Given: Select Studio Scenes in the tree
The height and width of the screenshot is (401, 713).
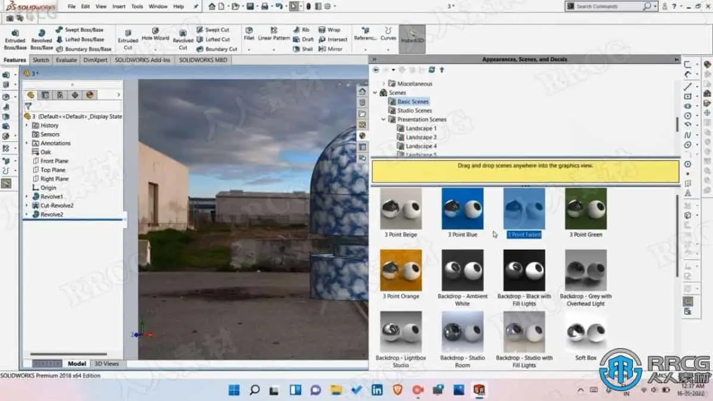Looking at the screenshot, I should coord(414,110).
